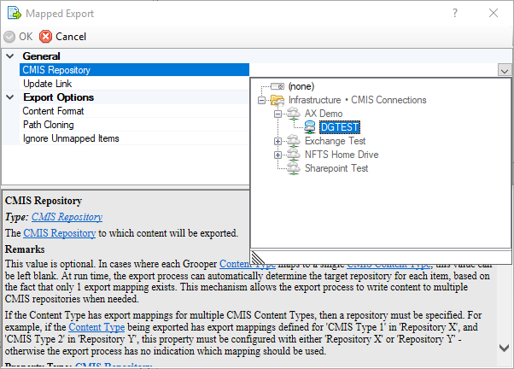Close the Mapped Export dialog
Screen dimensions: 514x369
pyautogui.click(x=494, y=13)
